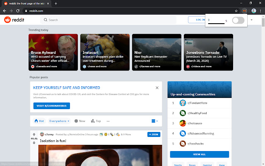Select the News category tab
This screenshot has width=265, height=166.
pyautogui.click(x=192, y=165)
